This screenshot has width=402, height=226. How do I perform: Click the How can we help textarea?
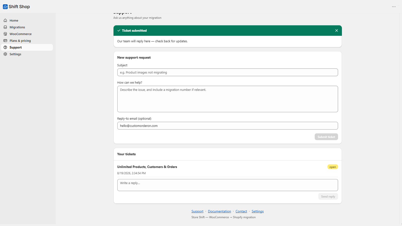coord(227,99)
